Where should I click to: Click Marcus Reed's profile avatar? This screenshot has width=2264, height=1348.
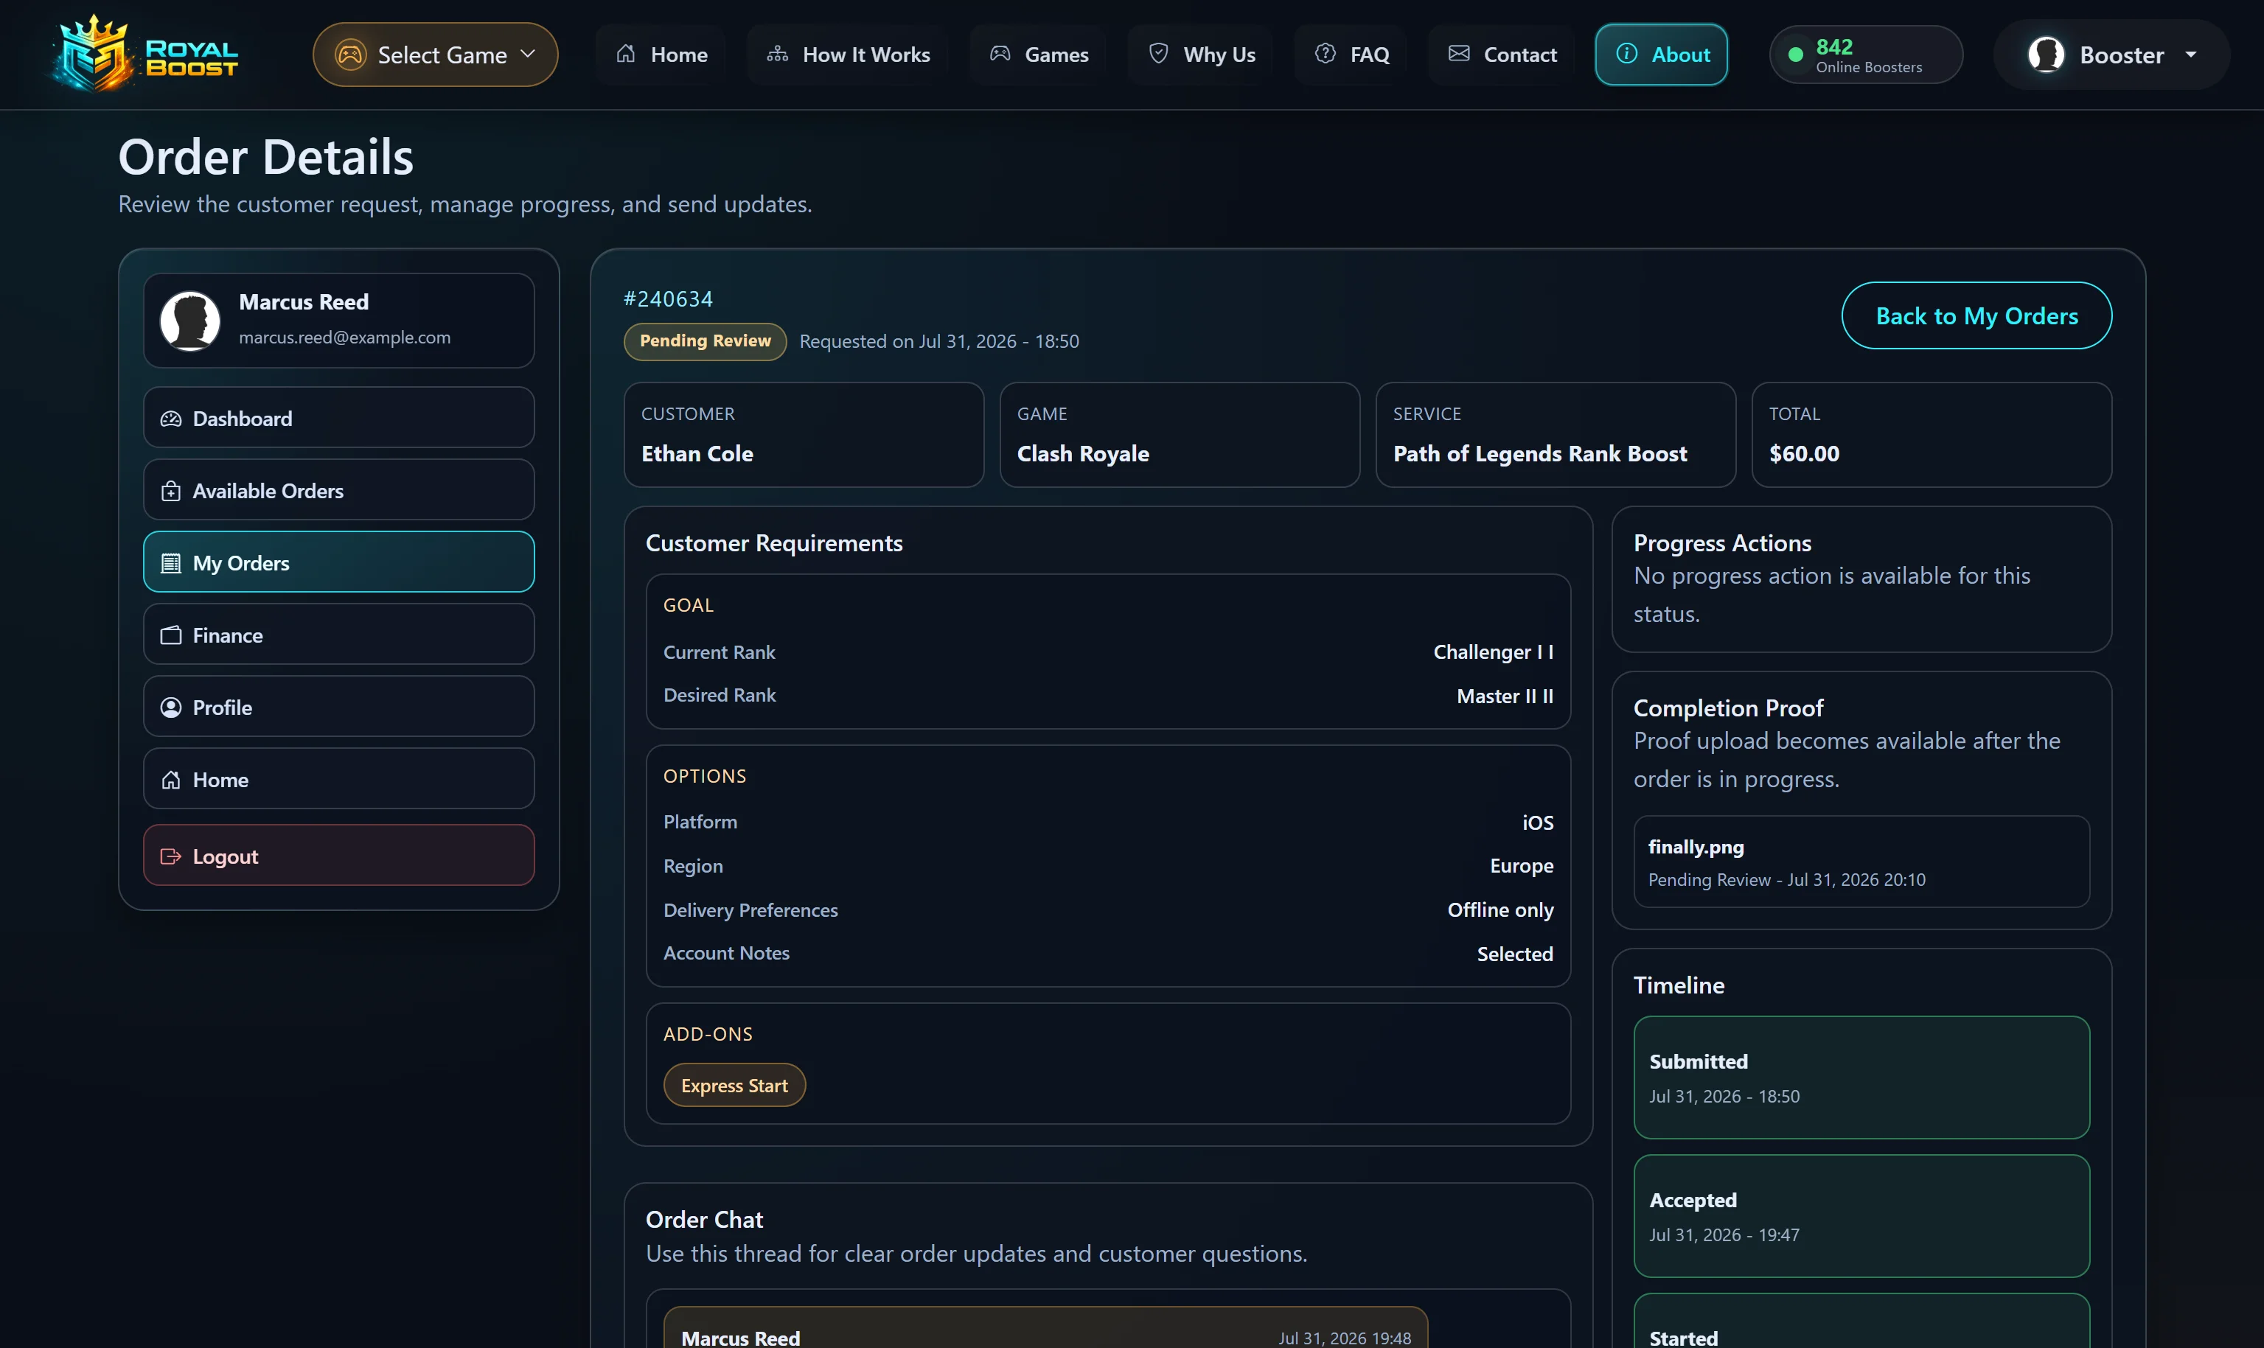pos(190,321)
